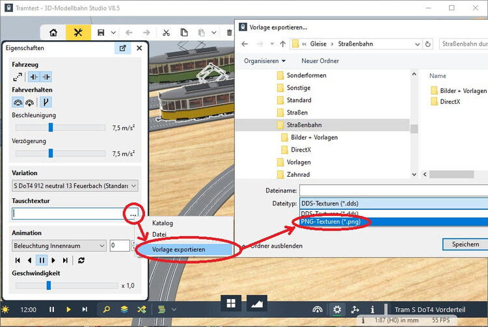Click the Home icon in the top toolbar
The height and width of the screenshot is (327, 488).
click(x=53, y=33)
